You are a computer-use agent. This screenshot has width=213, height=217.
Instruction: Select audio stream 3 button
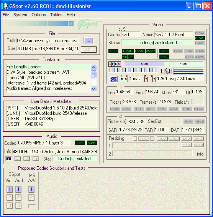[x=27, y=159]
